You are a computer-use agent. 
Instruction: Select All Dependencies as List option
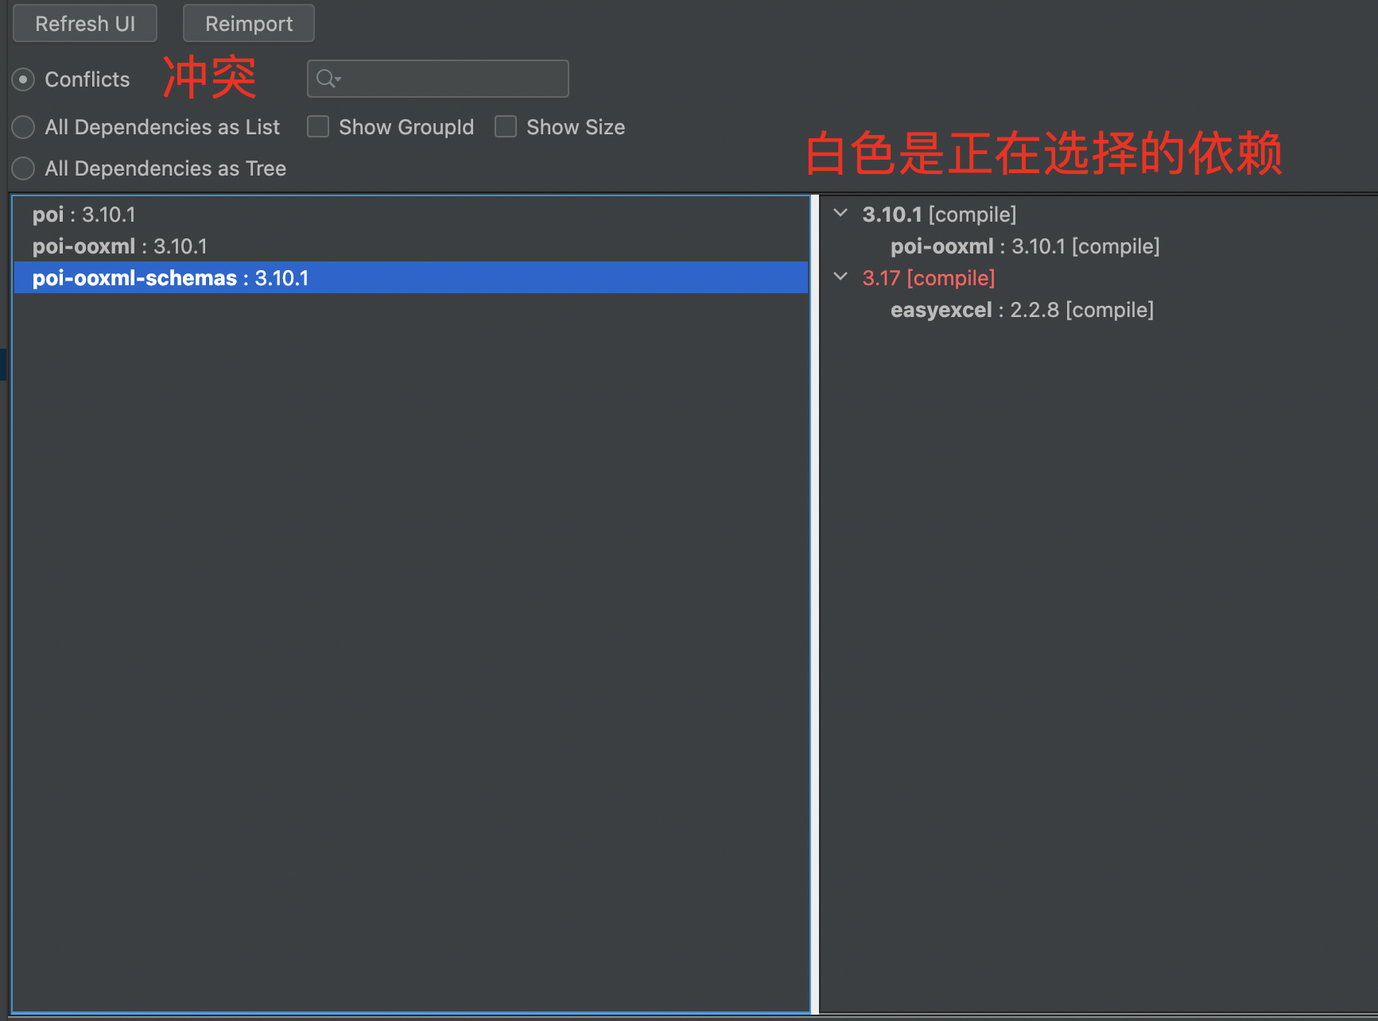coord(24,127)
